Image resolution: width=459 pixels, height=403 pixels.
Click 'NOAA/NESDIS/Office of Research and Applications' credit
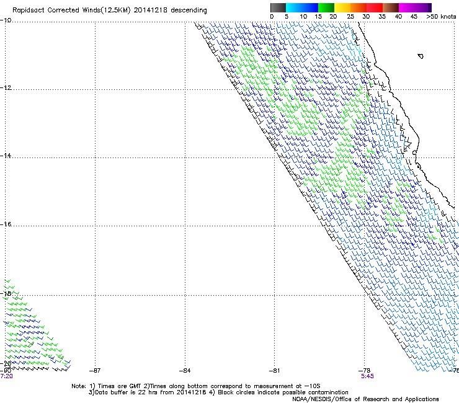pyautogui.click(x=365, y=399)
